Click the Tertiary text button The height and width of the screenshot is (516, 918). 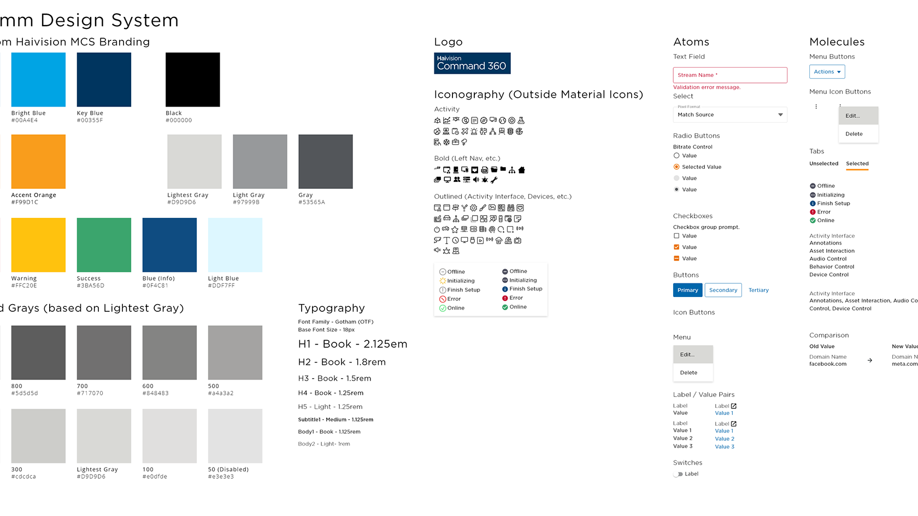[x=758, y=290]
